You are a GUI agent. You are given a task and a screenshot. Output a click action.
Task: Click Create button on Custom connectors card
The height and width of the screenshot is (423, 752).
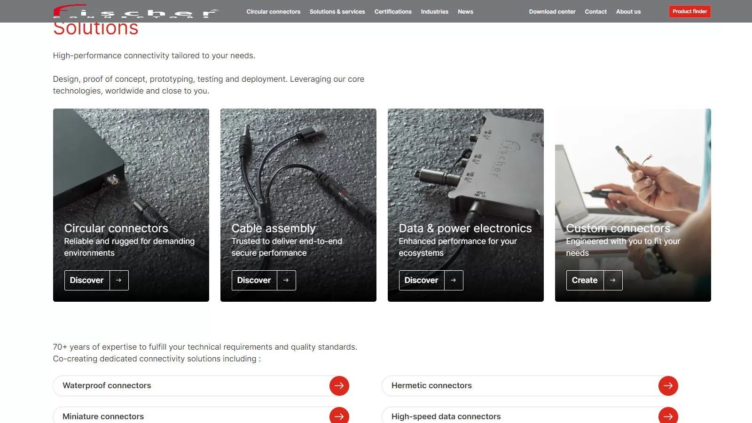585,280
